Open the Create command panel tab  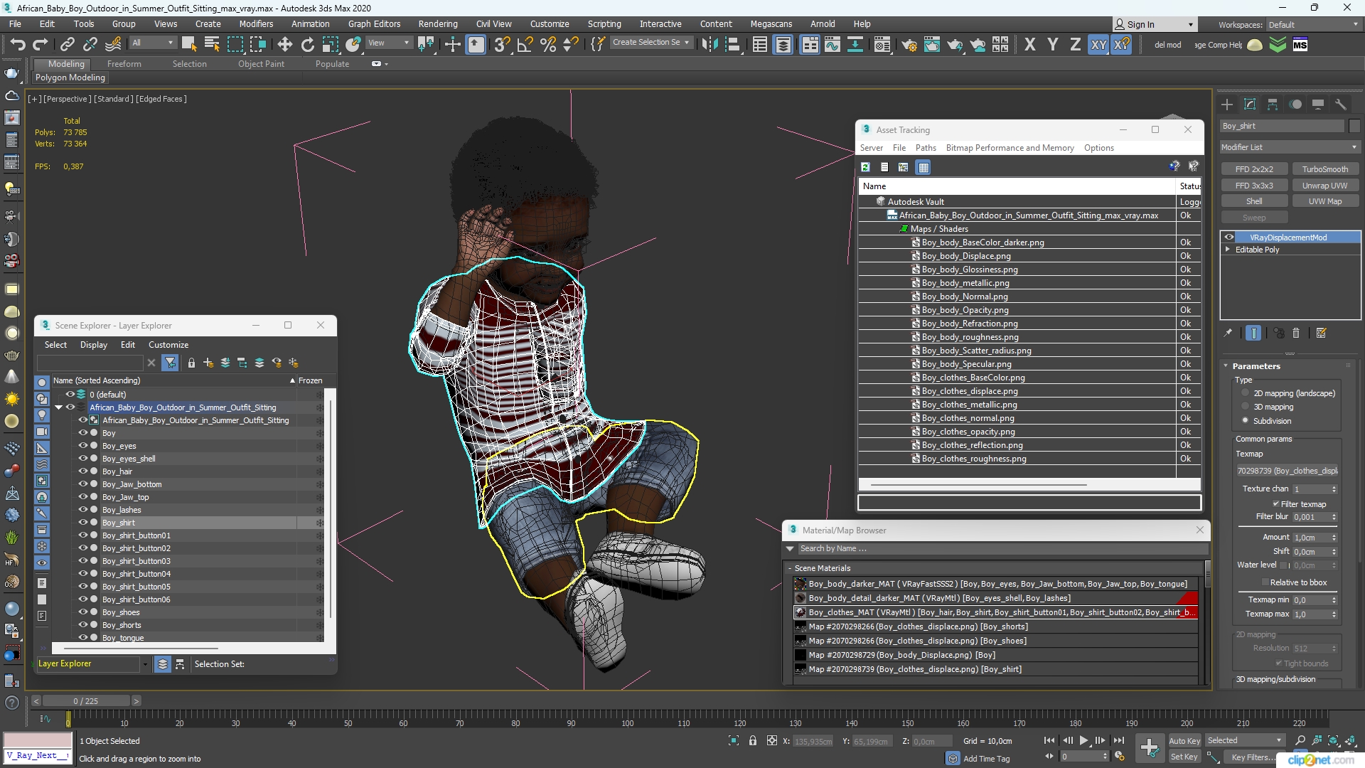click(x=1227, y=105)
